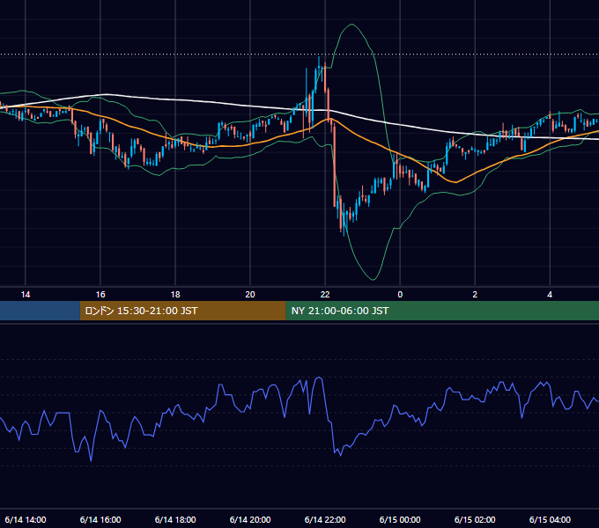Viewport: 599px width, 528px height.
Task: Click the 6/15 02:00 time label
Action: tap(475, 519)
